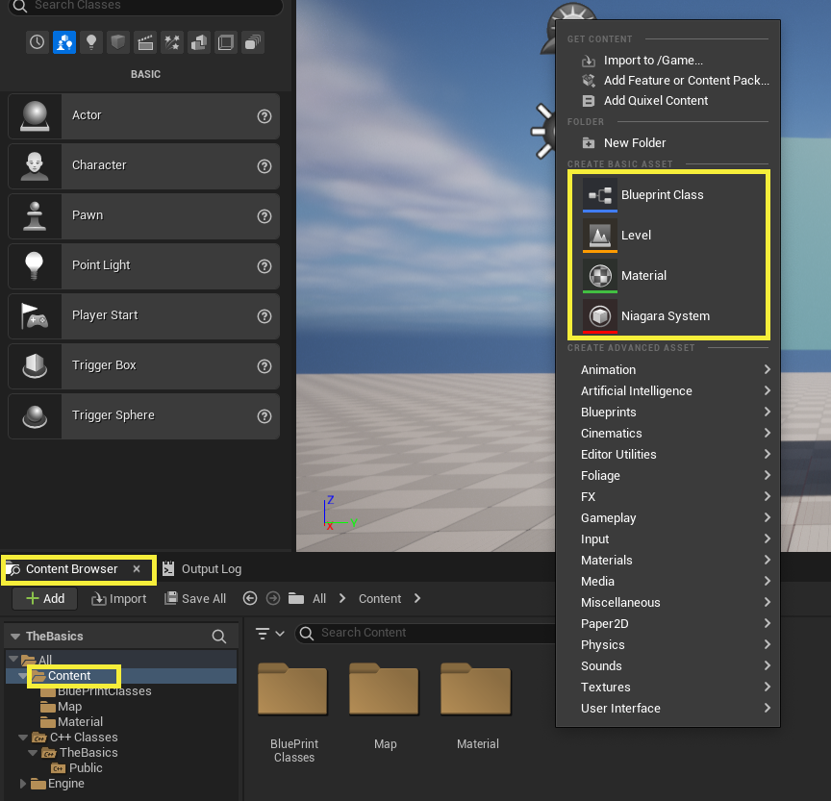Open help for the Pawn class
The width and height of the screenshot is (831, 801).
[x=264, y=216]
